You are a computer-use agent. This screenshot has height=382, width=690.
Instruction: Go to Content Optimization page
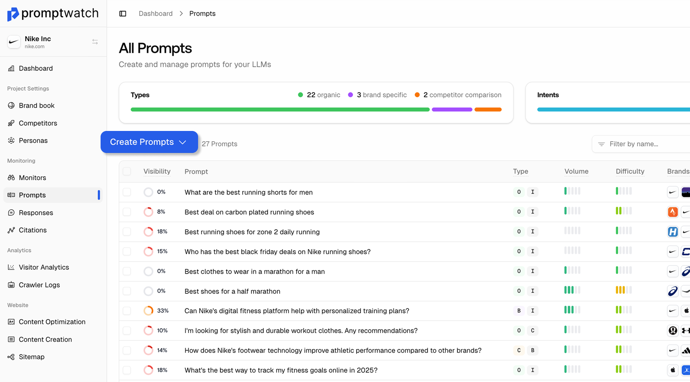pyautogui.click(x=52, y=322)
